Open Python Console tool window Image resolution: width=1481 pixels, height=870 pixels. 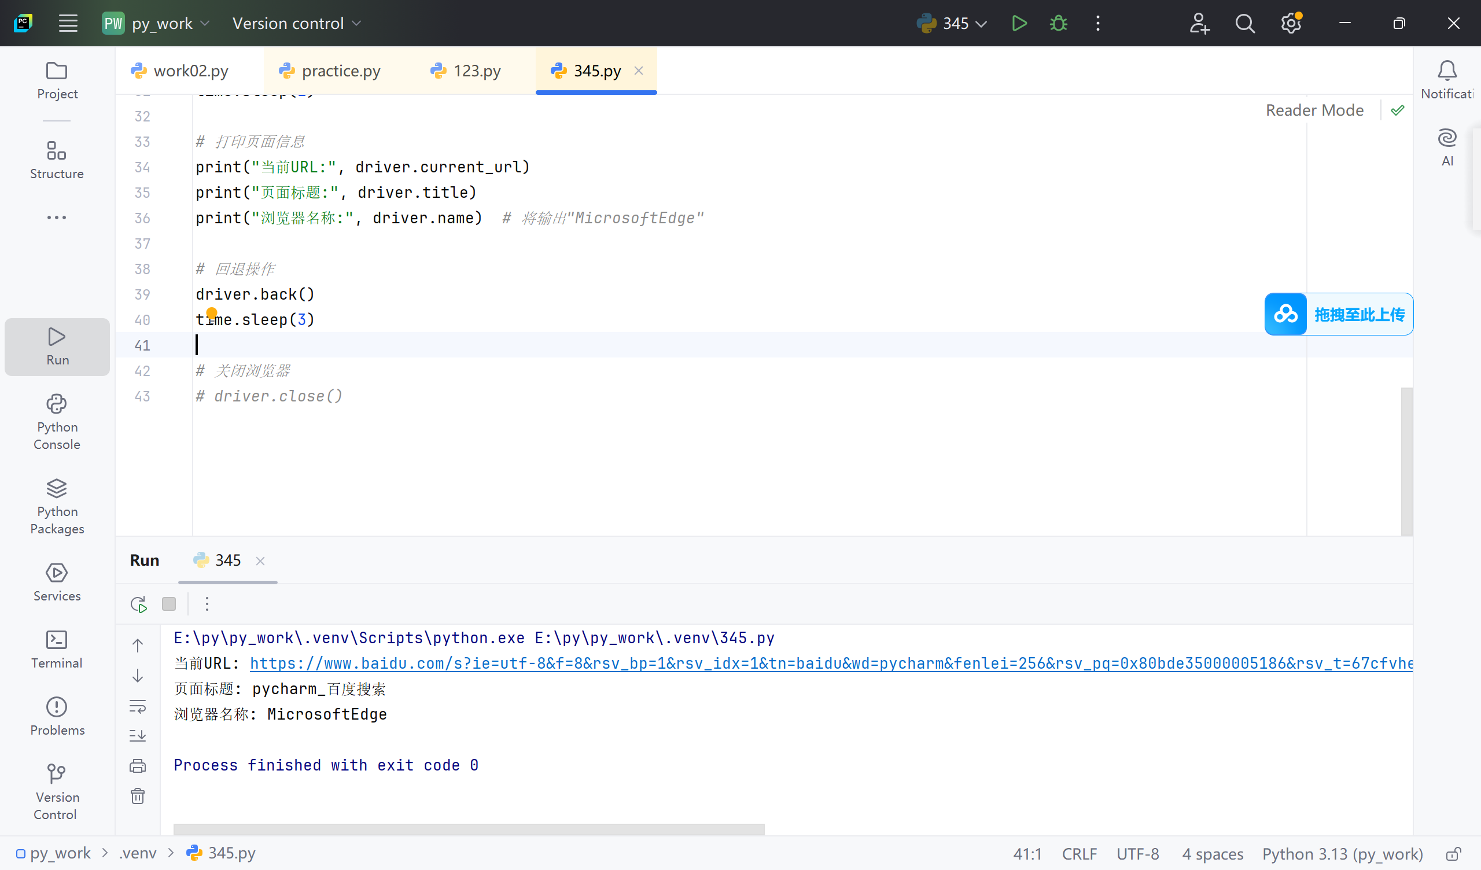coord(57,422)
